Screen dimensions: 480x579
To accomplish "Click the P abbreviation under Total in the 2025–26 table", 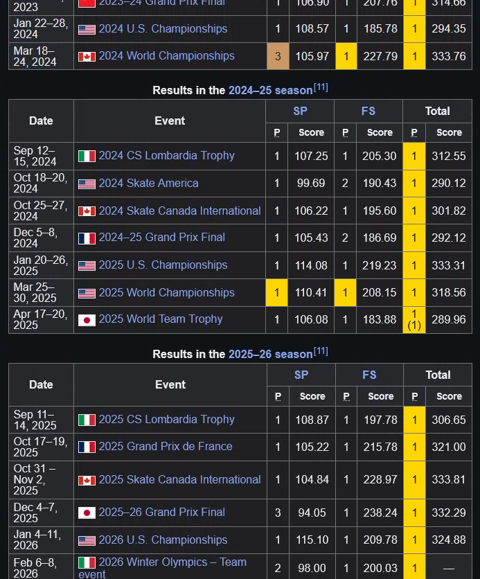I will pos(415,397).
